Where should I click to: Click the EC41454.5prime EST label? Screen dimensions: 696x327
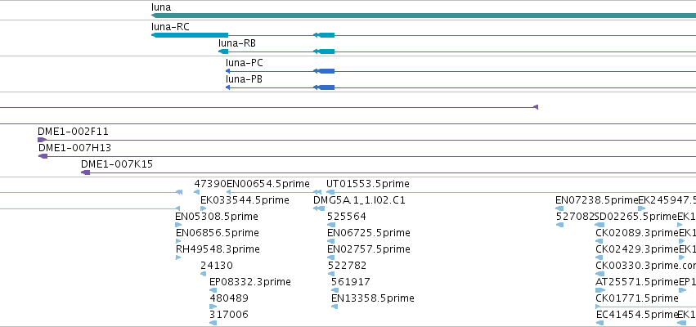point(637,314)
